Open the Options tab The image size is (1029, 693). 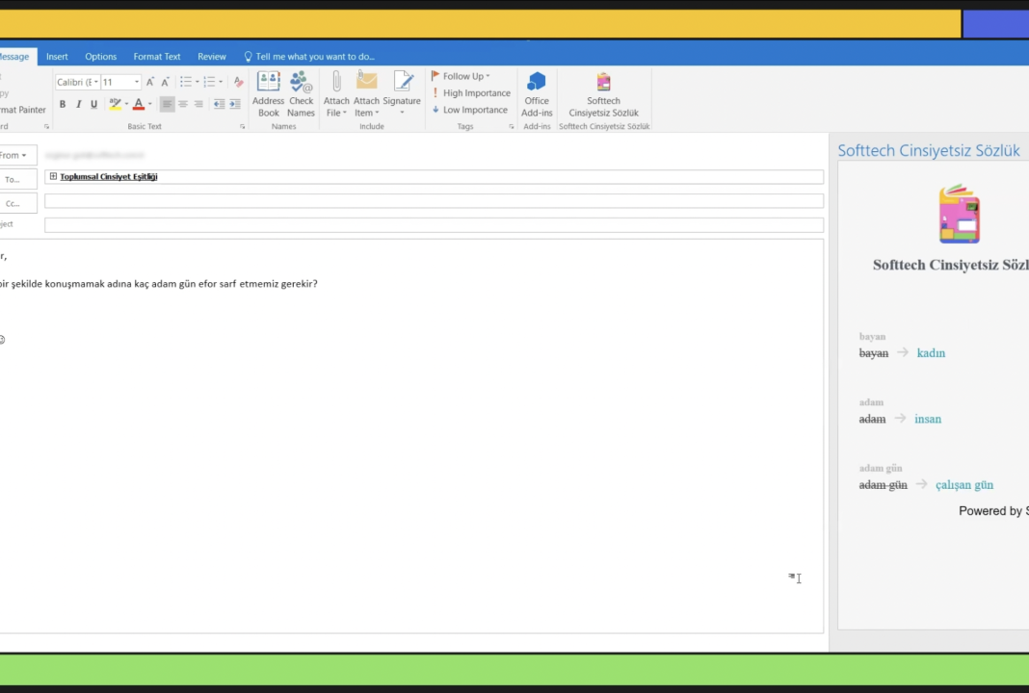100,57
